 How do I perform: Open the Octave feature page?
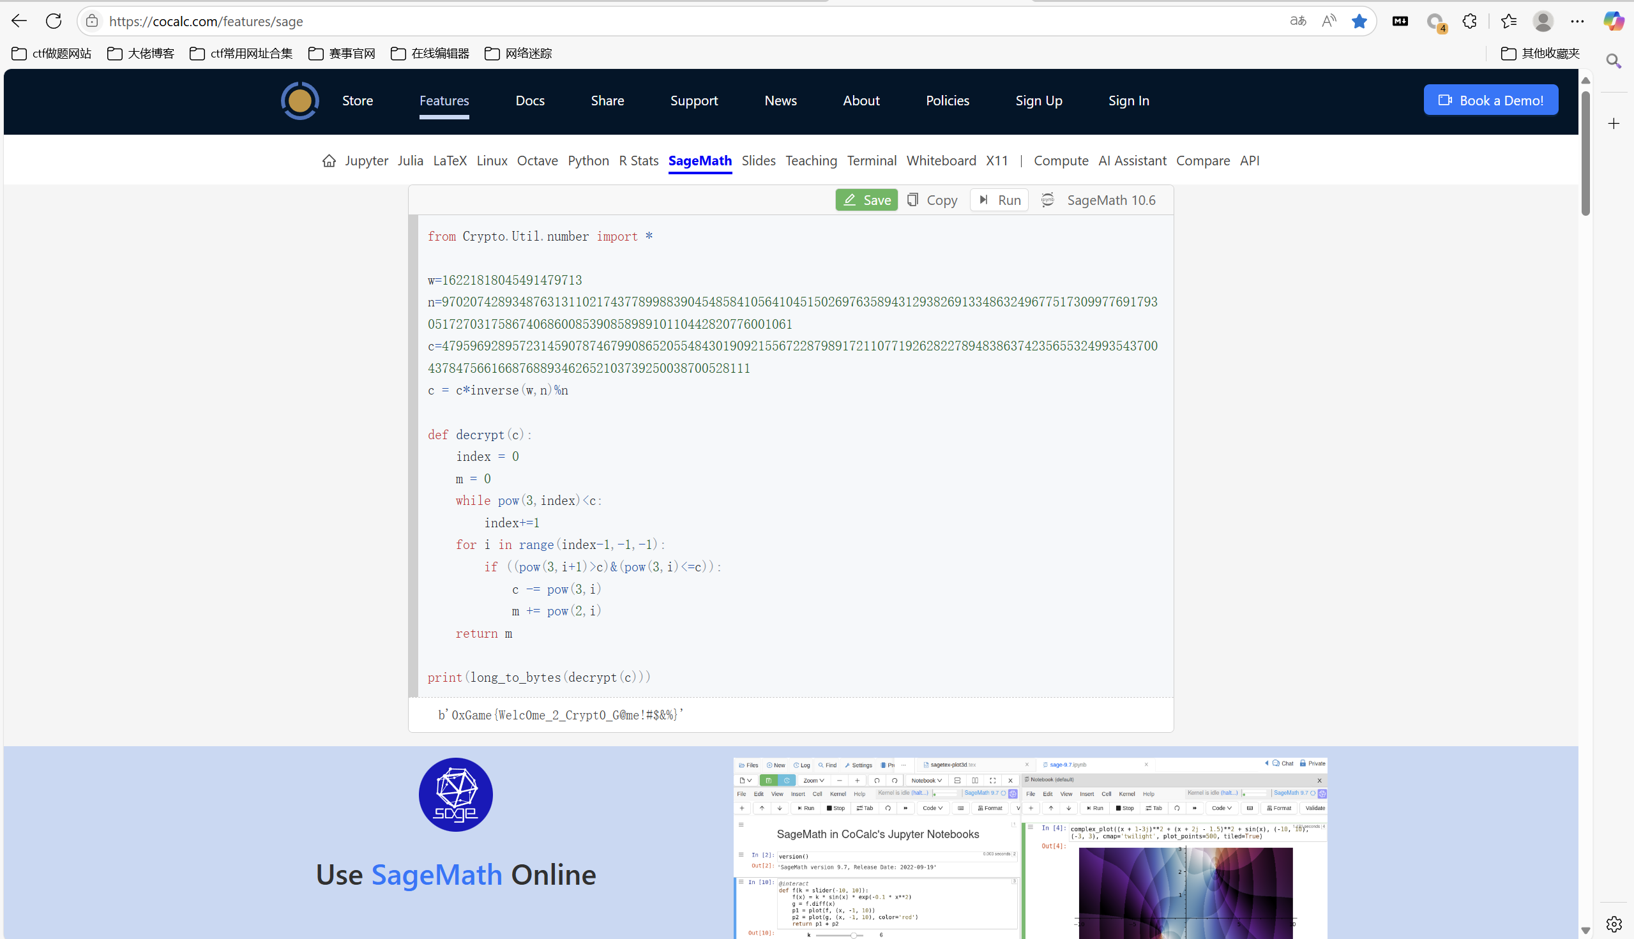pyautogui.click(x=538, y=161)
